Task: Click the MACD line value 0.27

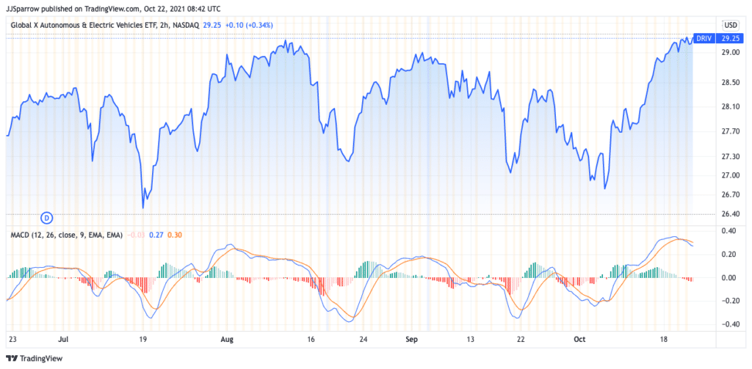Action: (156, 235)
